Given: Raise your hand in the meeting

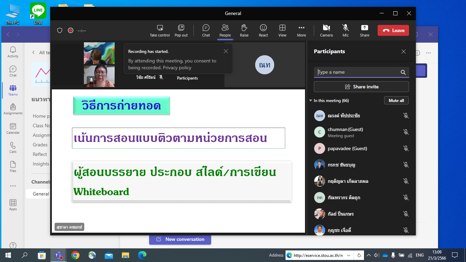Looking at the screenshot, I should [x=244, y=30].
